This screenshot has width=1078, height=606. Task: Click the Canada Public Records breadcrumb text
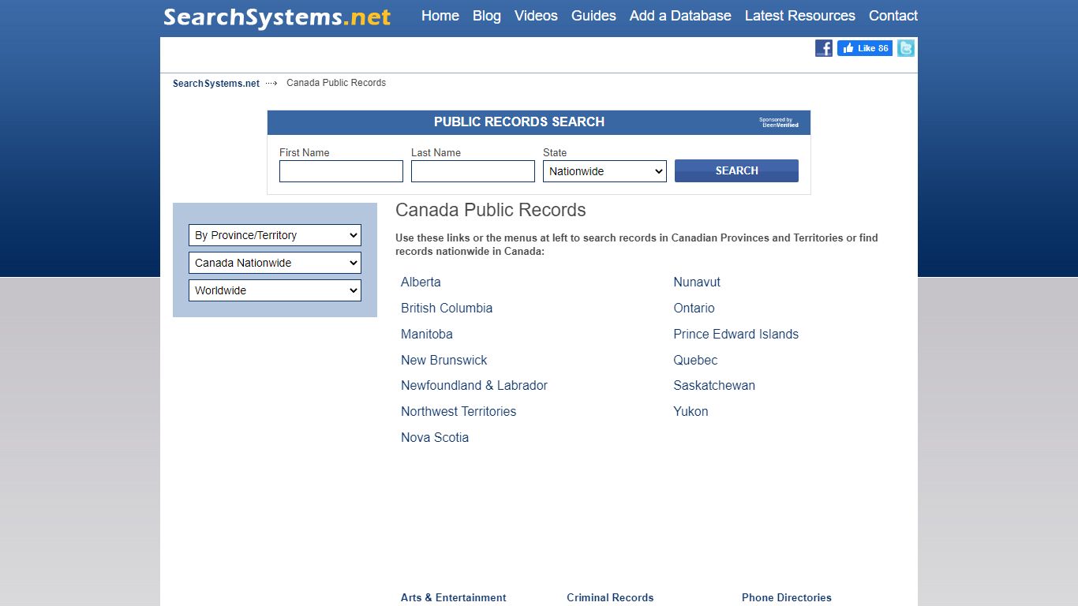pyautogui.click(x=336, y=83)
